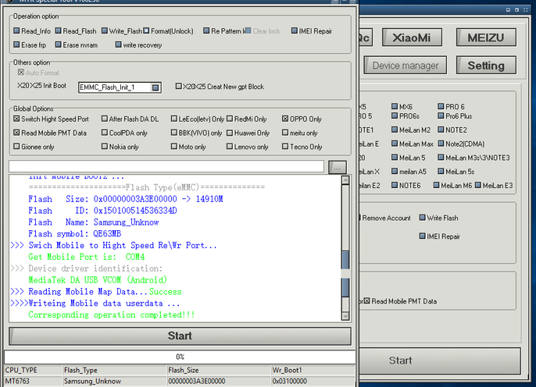536x387 pixels.
Task: Tick the Moto only option
Action: (x=174, y=146)
